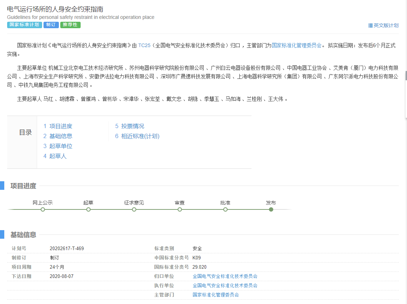The width and height of the screenshot is (407, 304).
Task: Open the 执行单位 committee link
Action: coord(225,285)
